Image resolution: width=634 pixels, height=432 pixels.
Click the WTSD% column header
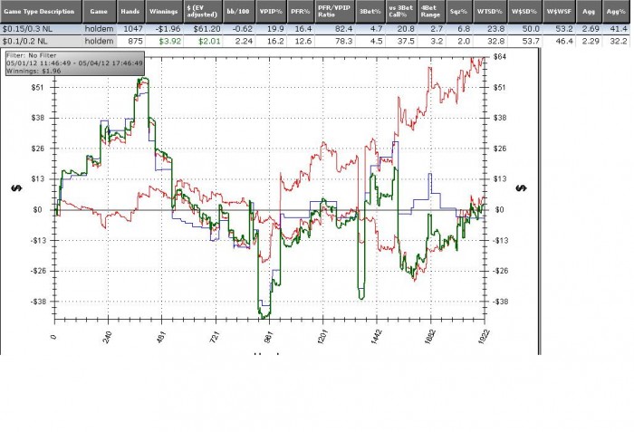click(490, 12)
